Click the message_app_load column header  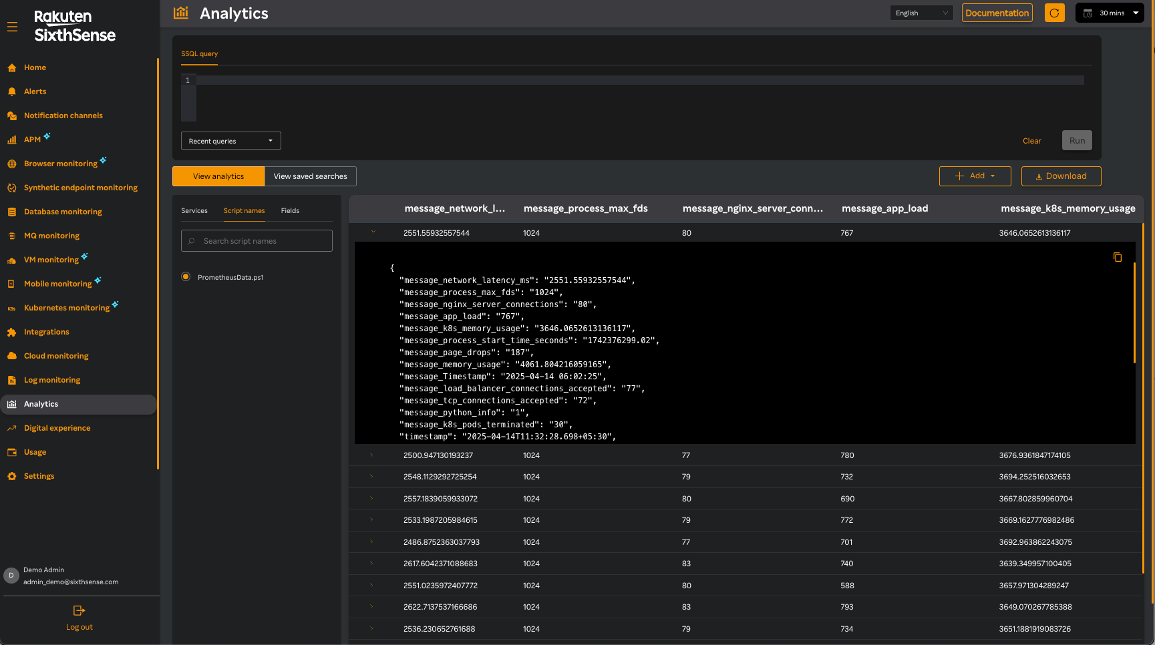pyautogui.click(x=884, y=208)
